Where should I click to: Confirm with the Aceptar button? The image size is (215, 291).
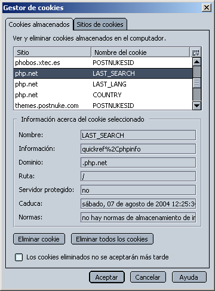[x=107, y=277]
